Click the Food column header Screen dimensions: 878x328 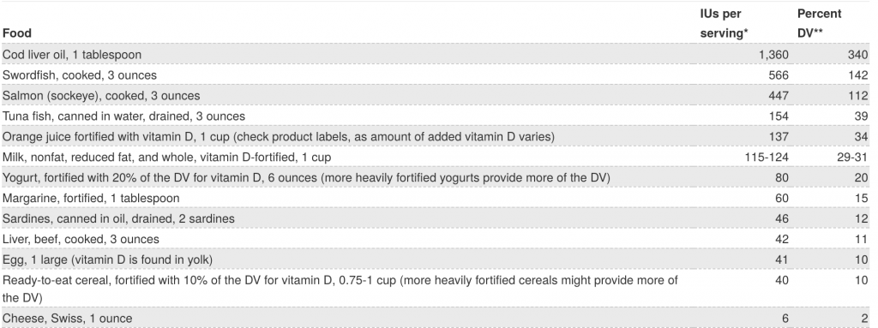[17, 33]
